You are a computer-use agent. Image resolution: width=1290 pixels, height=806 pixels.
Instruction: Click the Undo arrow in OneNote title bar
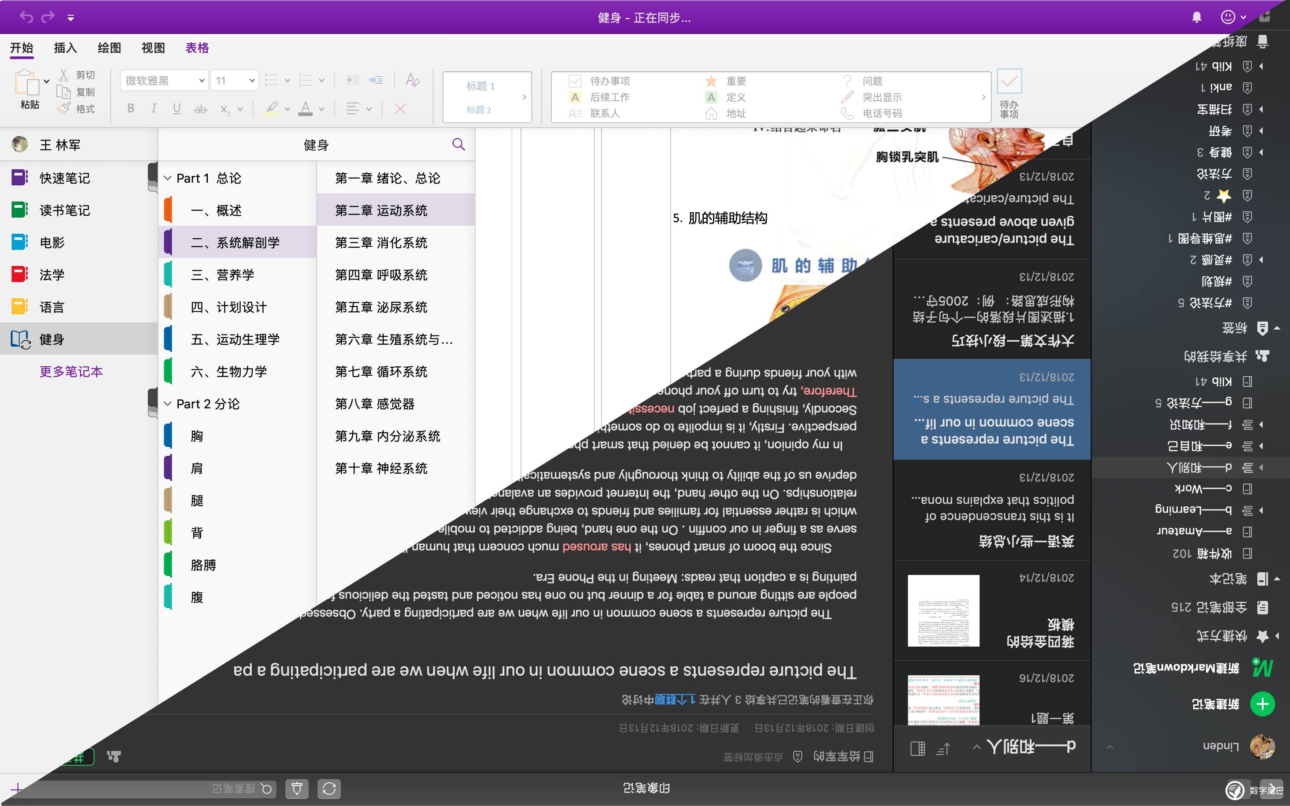(26, 17)
